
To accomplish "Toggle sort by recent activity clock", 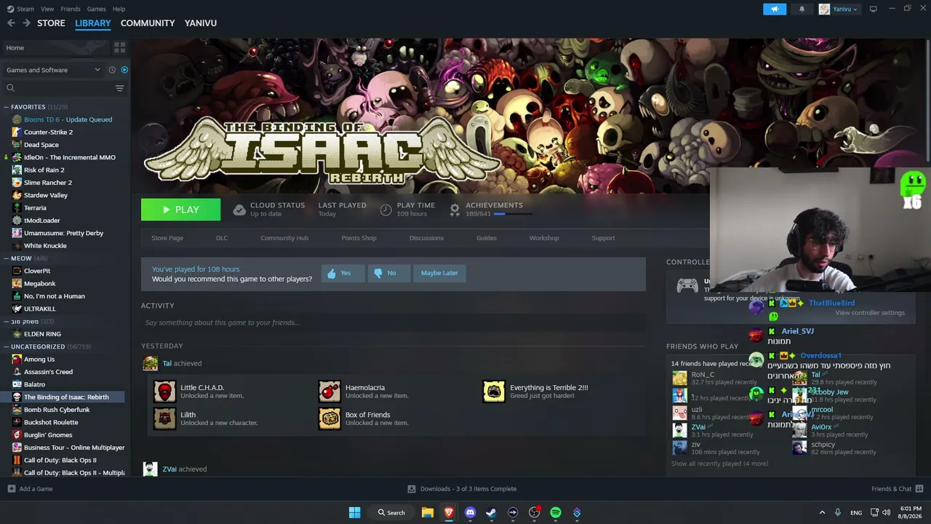I will (112, 70).
